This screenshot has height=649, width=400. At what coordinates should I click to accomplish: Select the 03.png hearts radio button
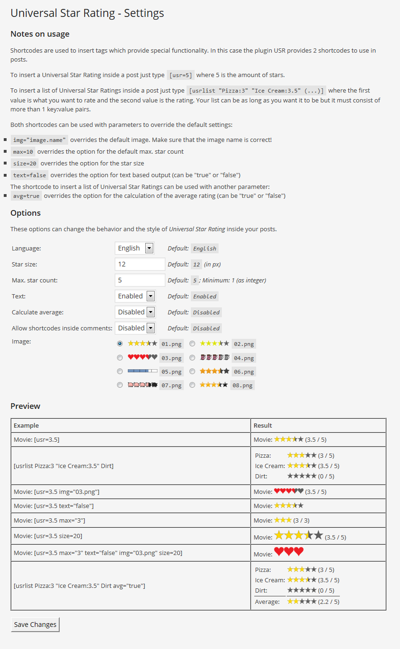pos(120,358)
